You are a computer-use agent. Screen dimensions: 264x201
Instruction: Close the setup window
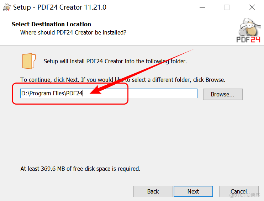[252, 7]
